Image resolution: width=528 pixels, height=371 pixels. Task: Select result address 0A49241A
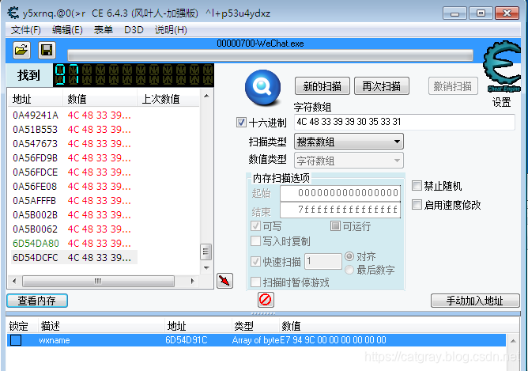36,115
